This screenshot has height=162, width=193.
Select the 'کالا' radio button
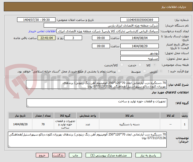[x=154, y=65]
